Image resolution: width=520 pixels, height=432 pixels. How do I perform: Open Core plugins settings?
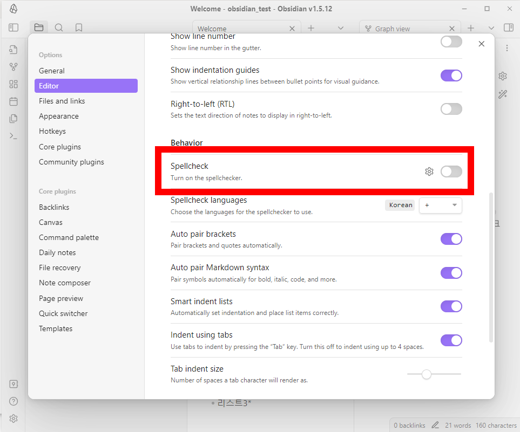pyautogui.click(x=86, y=147)
